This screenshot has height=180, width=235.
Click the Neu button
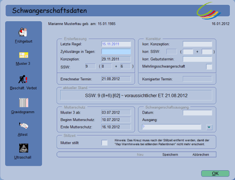click(x=140, y=155)
